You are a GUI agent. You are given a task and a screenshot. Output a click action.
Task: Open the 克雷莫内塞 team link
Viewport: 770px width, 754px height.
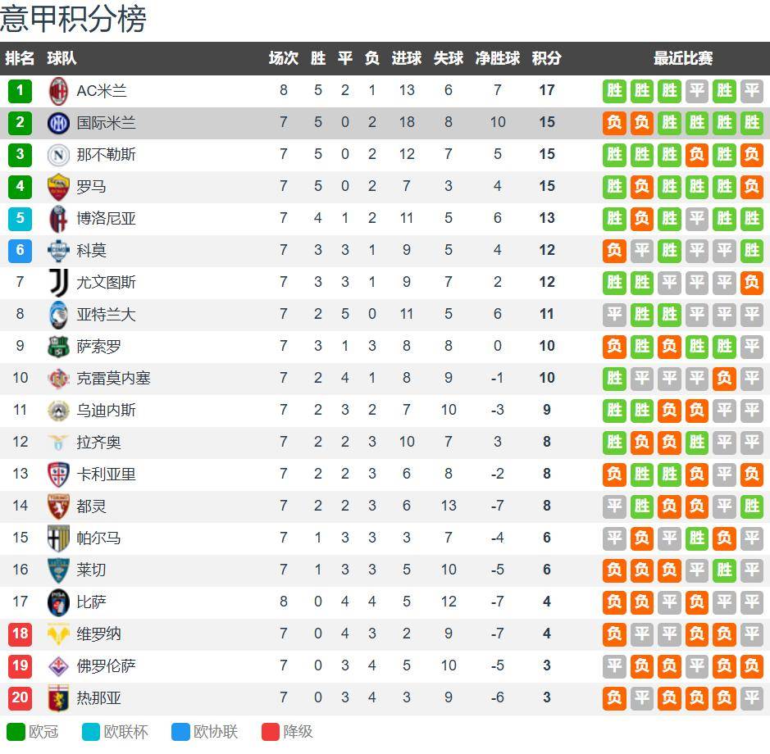coord(114,378)
